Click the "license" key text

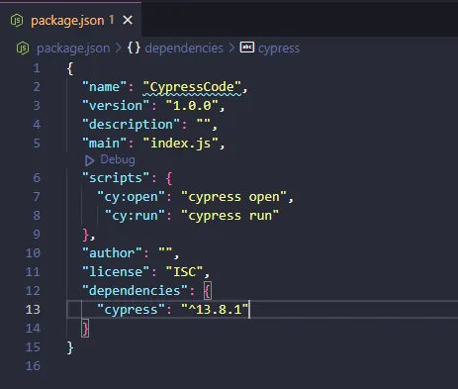pos(116,272)
